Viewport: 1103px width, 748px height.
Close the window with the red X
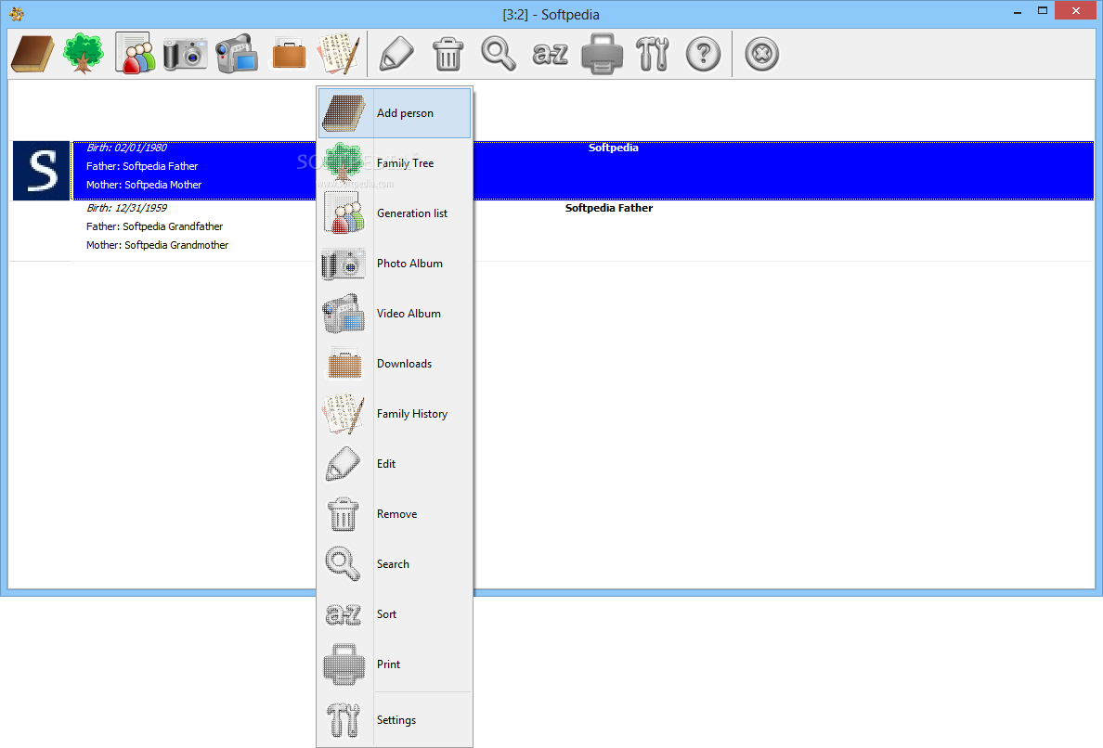pyautogui.click(x=1075, y=10)
